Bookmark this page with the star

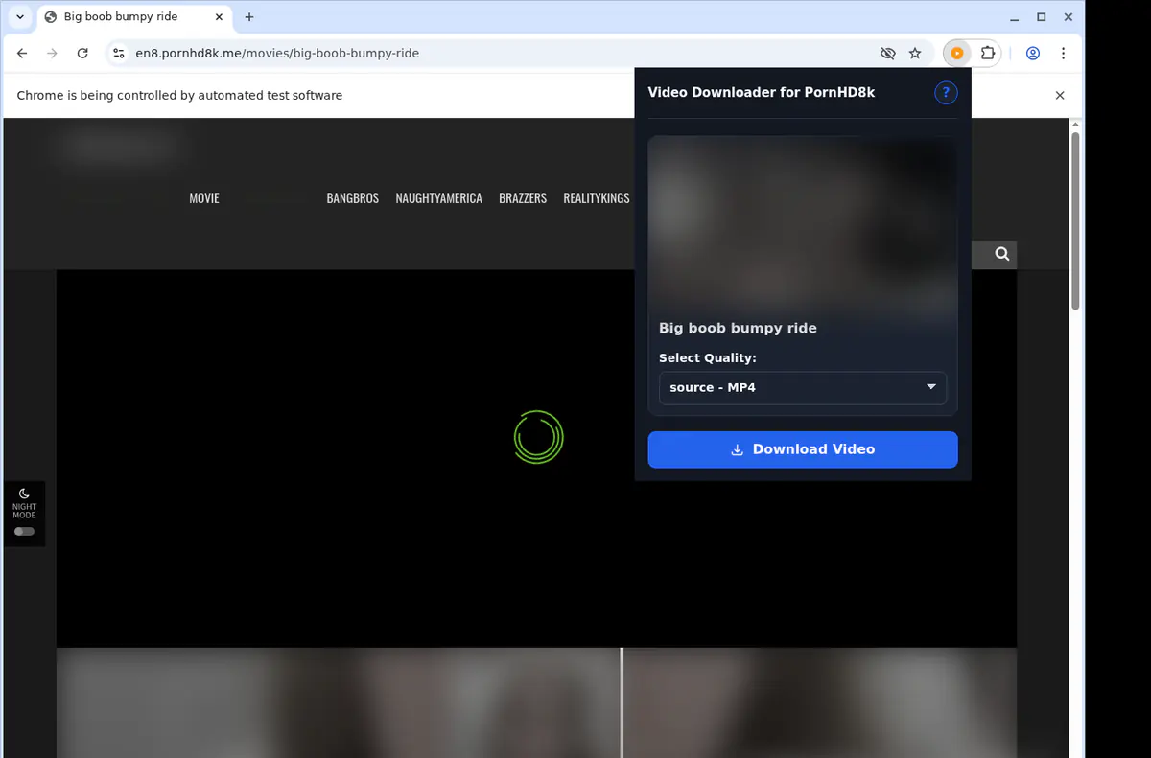[x=915, y=54]
